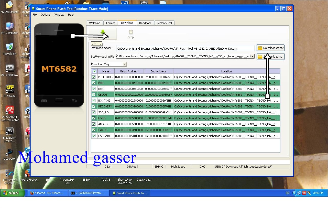Open Avira AntiVir Control Center icon
328x208 pixels.
[x=9, y=114]
